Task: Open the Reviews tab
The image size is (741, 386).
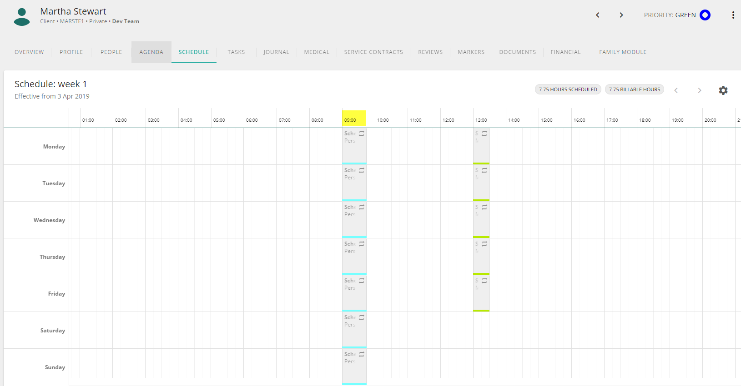Action: click(430, 52)
